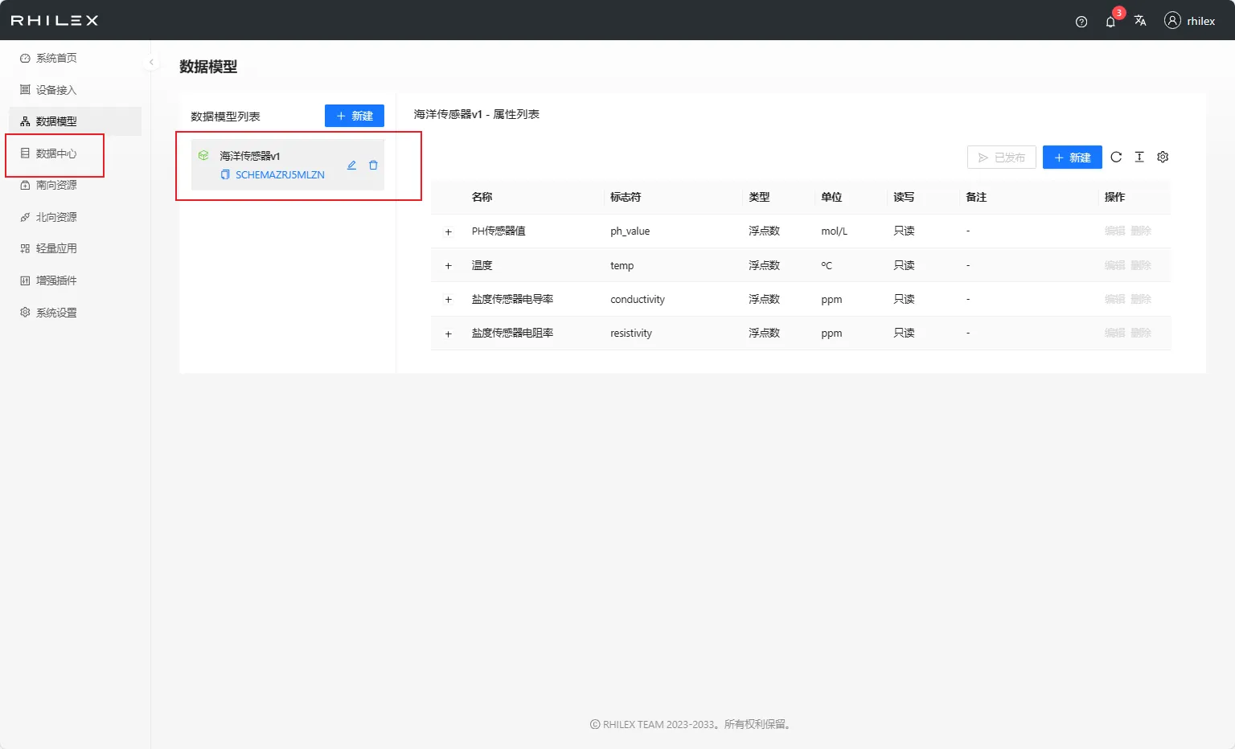
Task: Click 删除 in the 盐度传感器电导率 row
Action: point(1141,299)
